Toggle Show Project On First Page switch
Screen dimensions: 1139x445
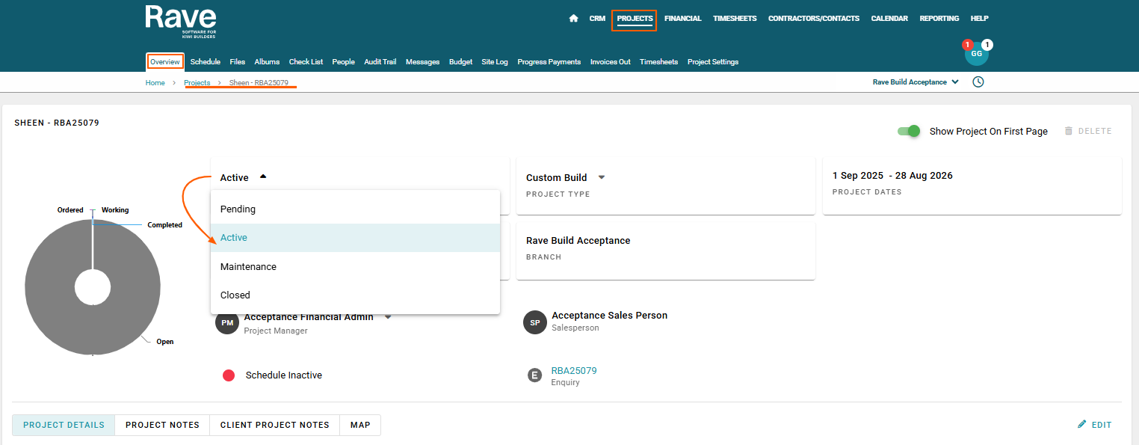click(909, 131)
